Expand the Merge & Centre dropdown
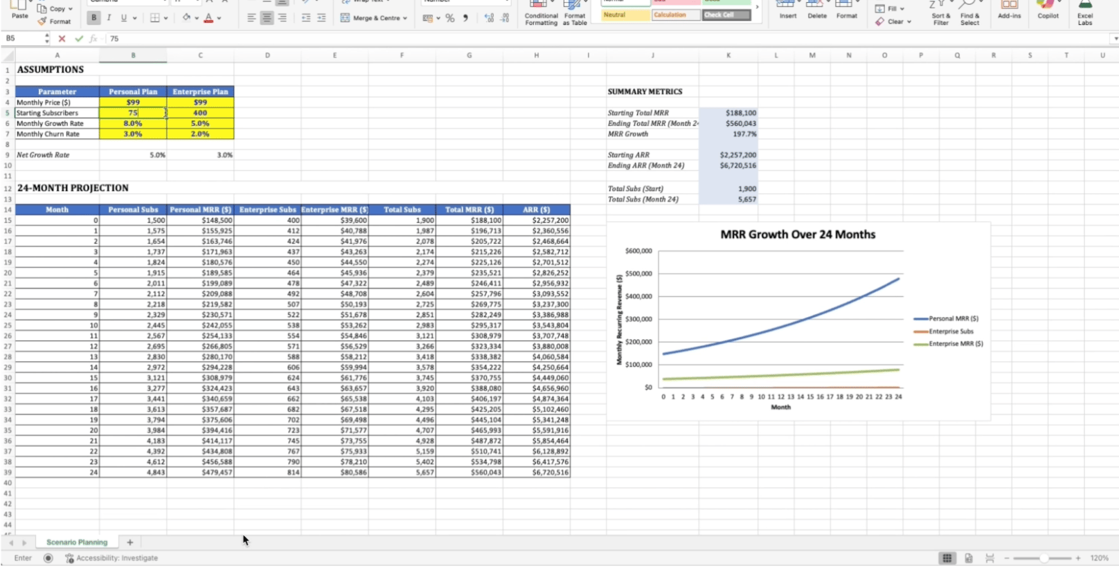Screen dimensions: 1119x568 tap(405, 19)
